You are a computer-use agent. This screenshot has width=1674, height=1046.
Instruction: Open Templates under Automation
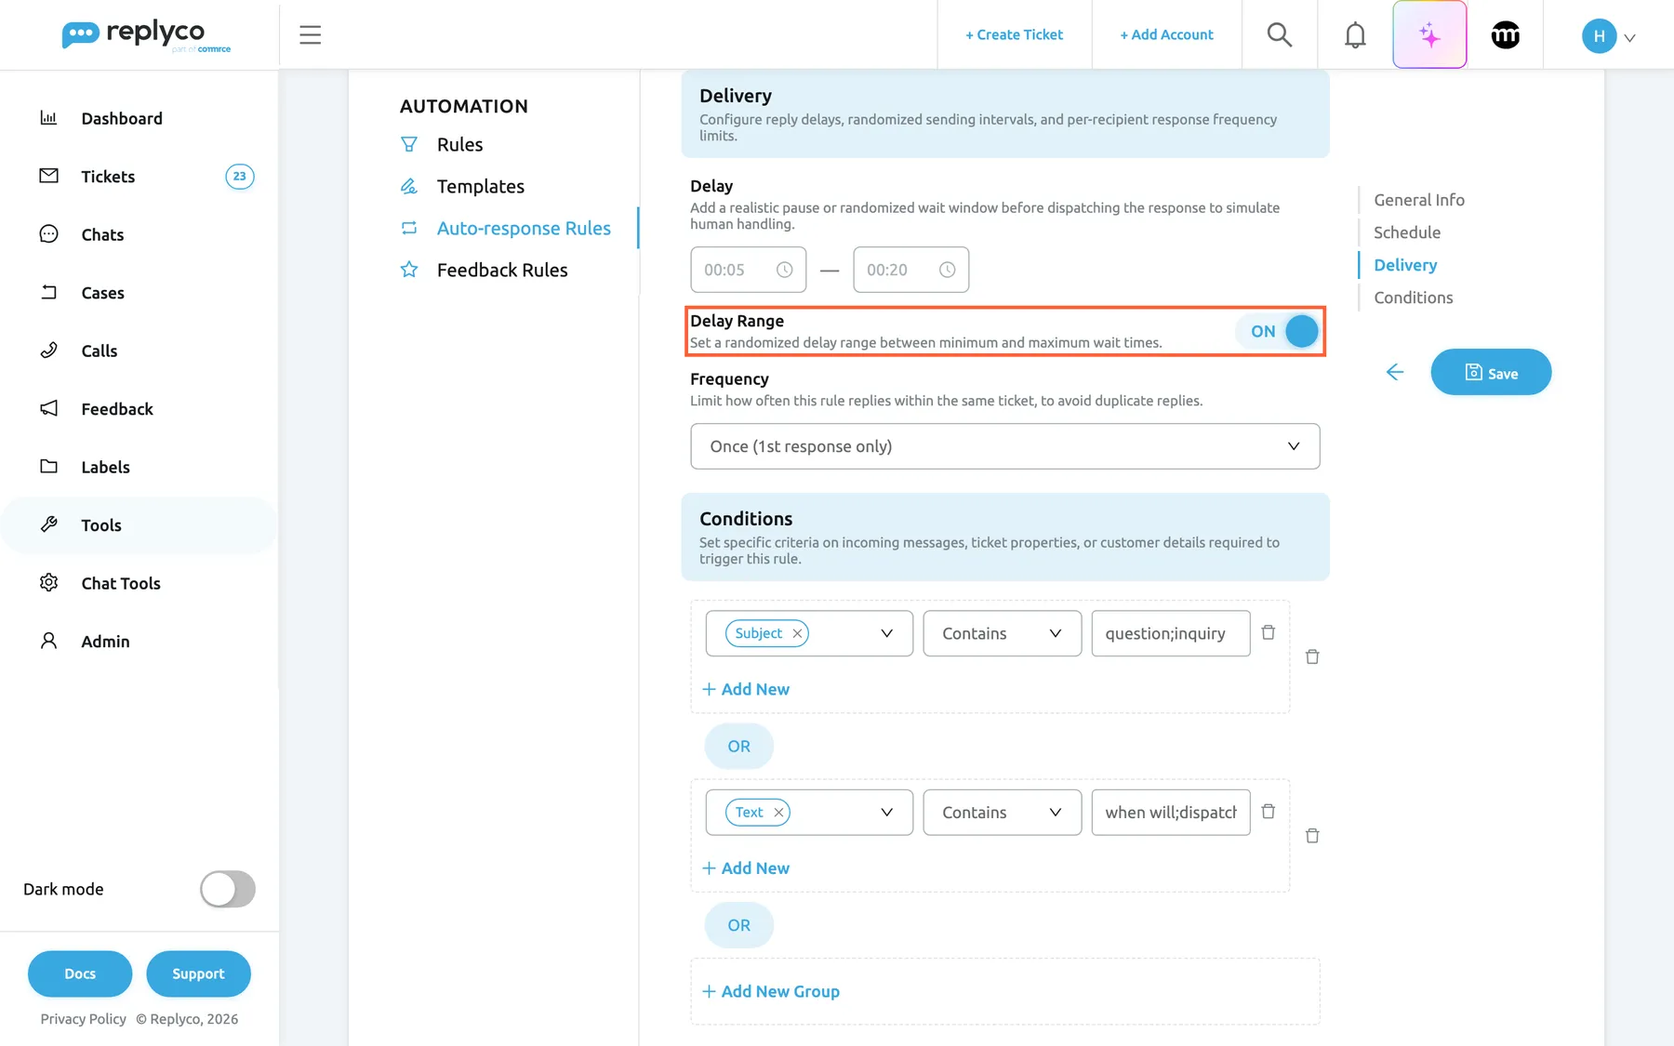pos(480,186)
